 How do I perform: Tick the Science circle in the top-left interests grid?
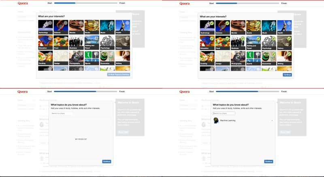[66, 23]
